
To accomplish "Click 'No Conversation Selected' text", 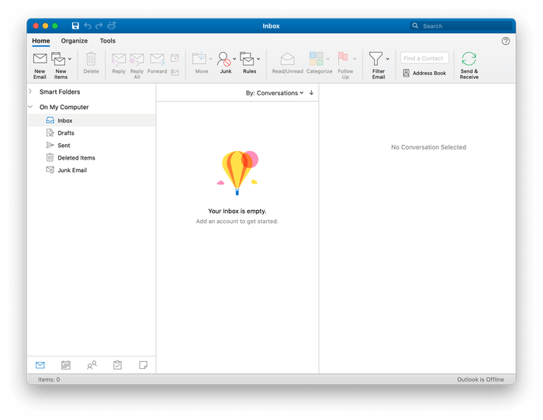I will 429,147.
